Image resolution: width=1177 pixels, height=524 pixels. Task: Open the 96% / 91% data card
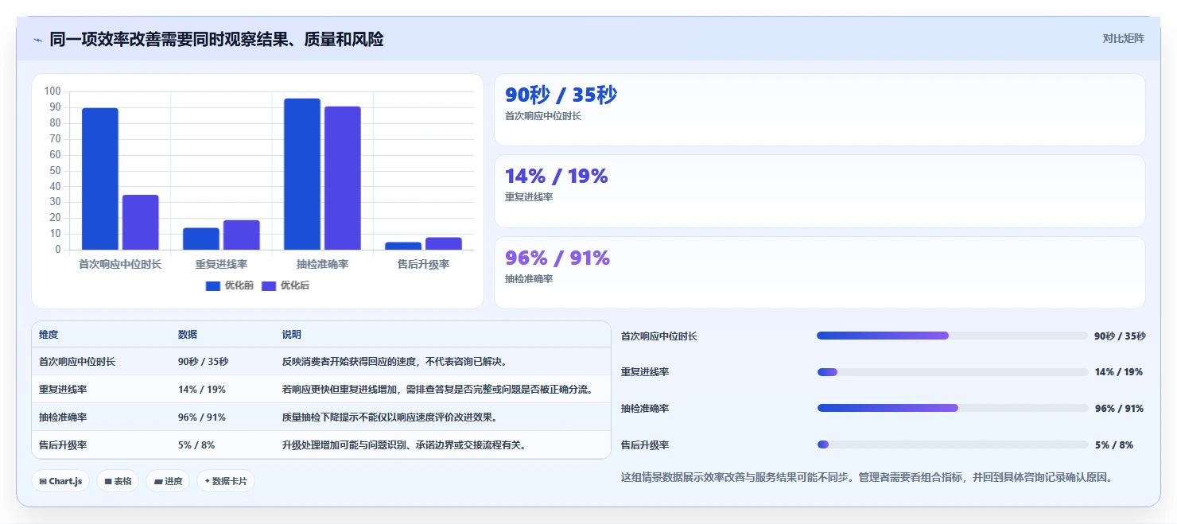[x=820, y=273]
